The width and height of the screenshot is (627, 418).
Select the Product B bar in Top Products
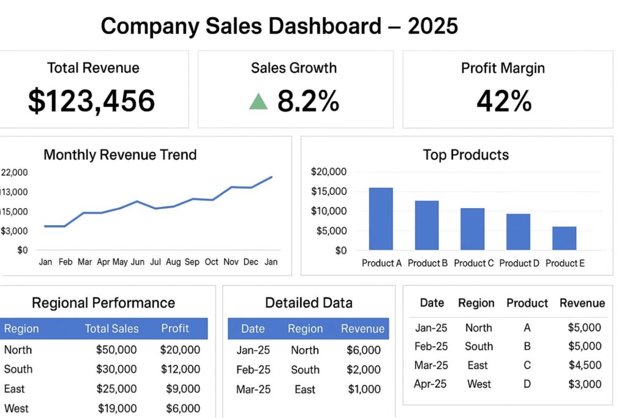426,223
